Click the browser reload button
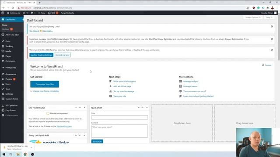This screenshot has width=280, height=157. [x=13, y=8]
